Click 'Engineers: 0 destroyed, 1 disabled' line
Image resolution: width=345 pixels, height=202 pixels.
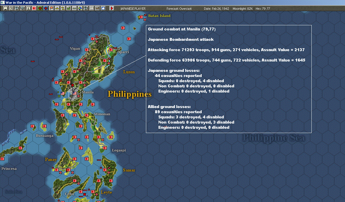(x=194, y=91)
